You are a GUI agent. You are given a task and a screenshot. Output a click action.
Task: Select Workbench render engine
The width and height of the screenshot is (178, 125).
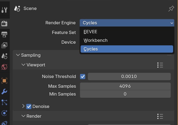(x=127, y=40)
